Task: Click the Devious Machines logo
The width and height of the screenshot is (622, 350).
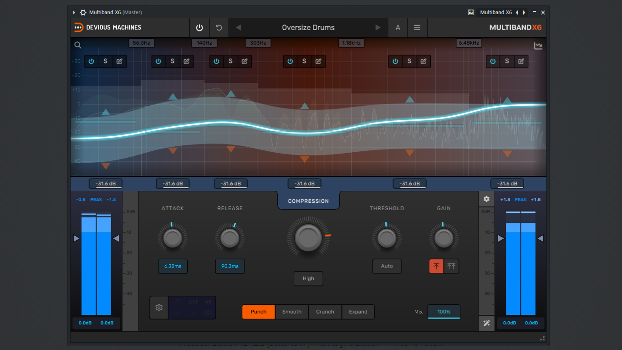Action: [108, 28]
